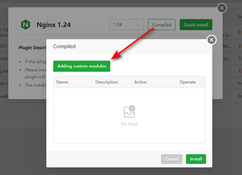Close the Compiled dialog with X icon
Viewport: 242px width, 175px height.
(x=212, y=40)
